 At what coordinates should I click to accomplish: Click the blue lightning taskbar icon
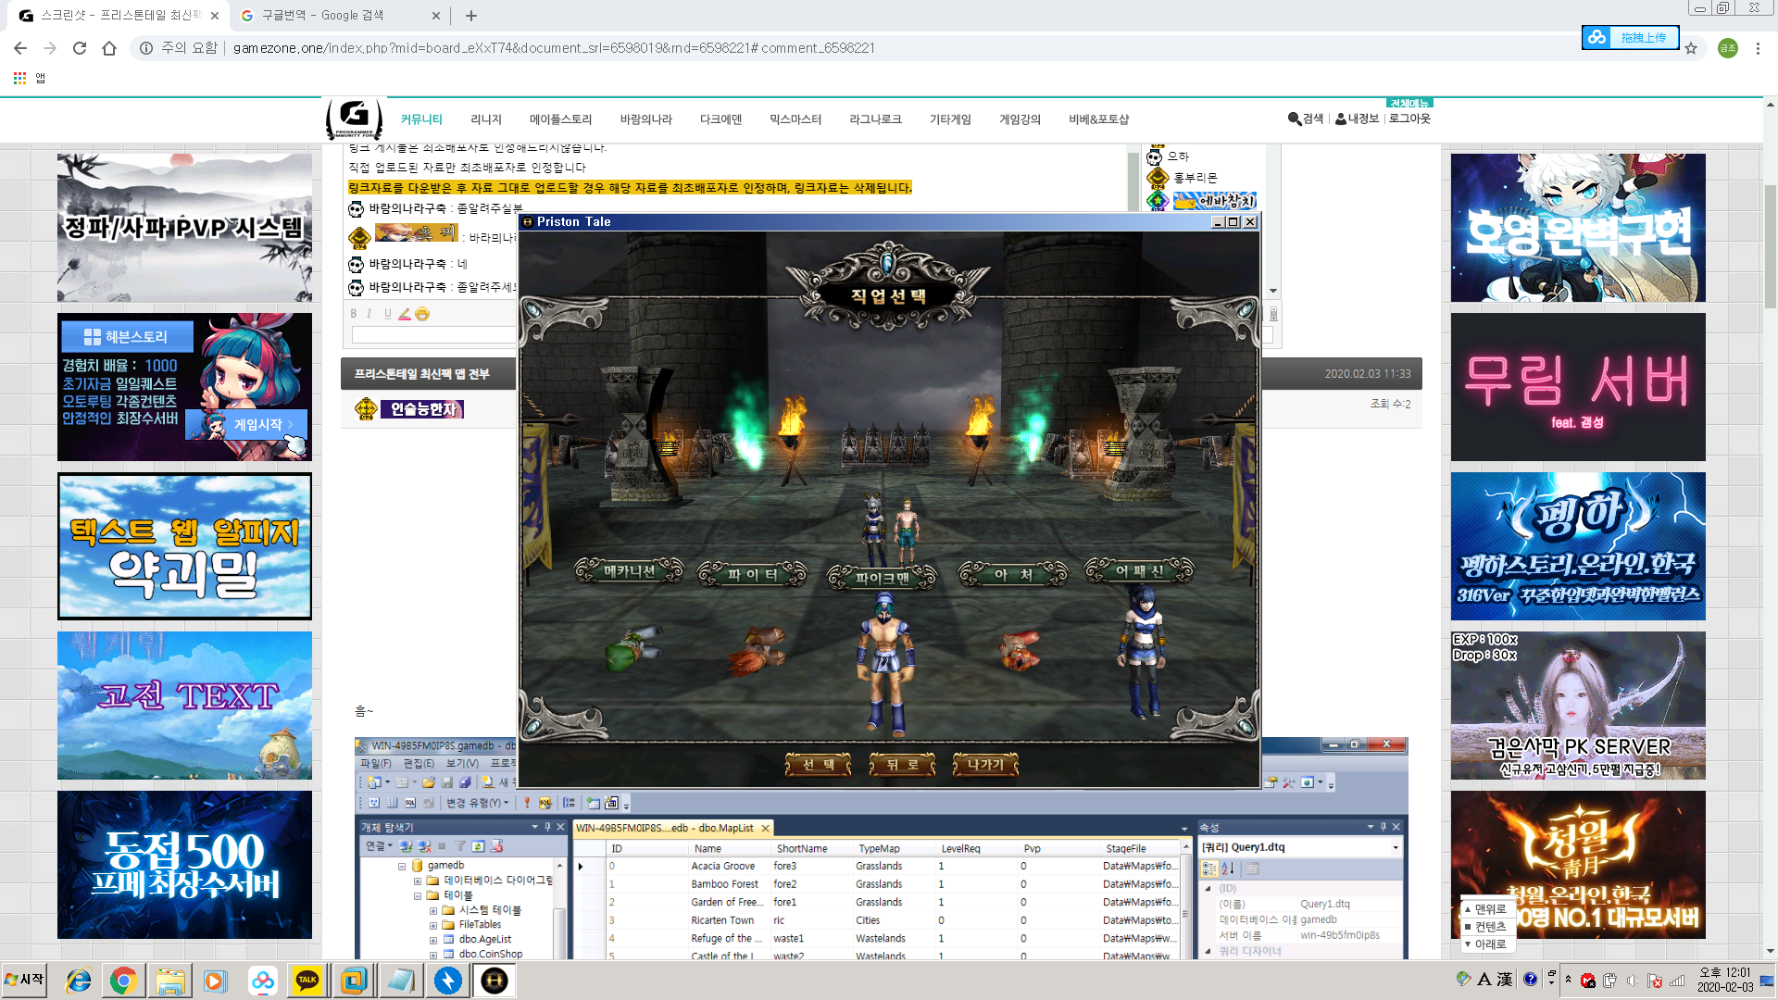pyautogui.click(x=448, y=981)
